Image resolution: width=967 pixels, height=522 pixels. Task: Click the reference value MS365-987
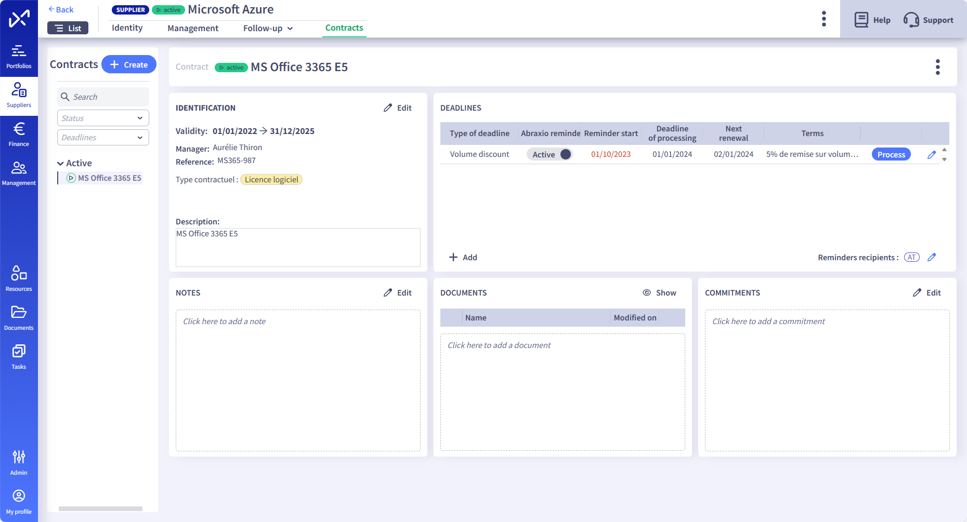[237, 160]
